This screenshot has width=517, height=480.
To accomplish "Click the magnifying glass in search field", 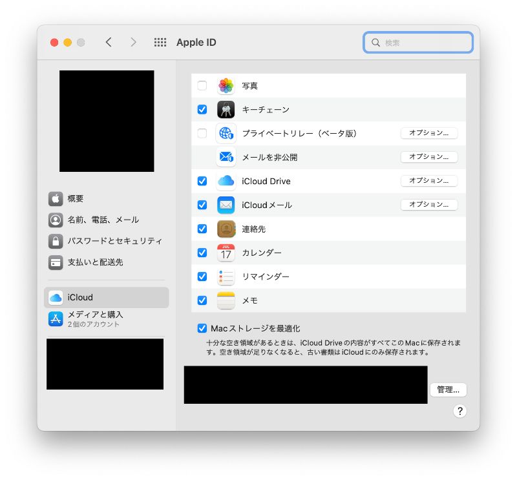I will click(x=375, y=43).
